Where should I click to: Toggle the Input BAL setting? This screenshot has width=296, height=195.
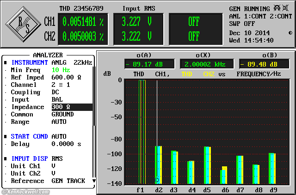[x=57, y=99]
